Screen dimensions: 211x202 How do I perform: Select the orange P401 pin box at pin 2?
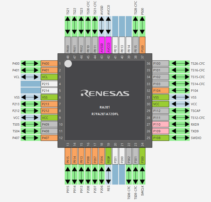click(49, 70)
